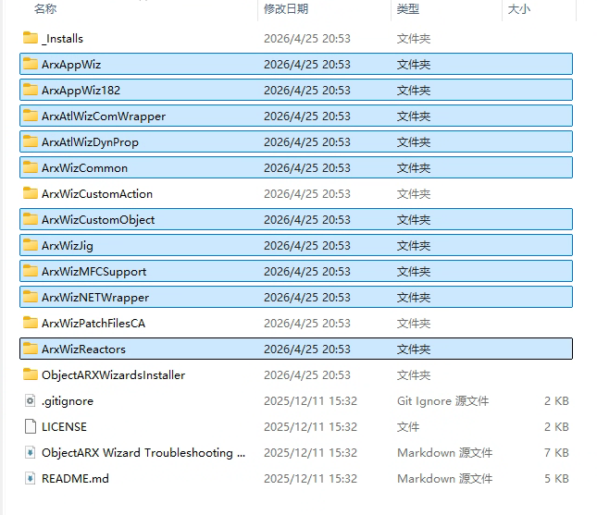The image size is (597, 515).
Task: Click the ObjectARXWizardsInstaller folder icon
Action: point(30,374)
